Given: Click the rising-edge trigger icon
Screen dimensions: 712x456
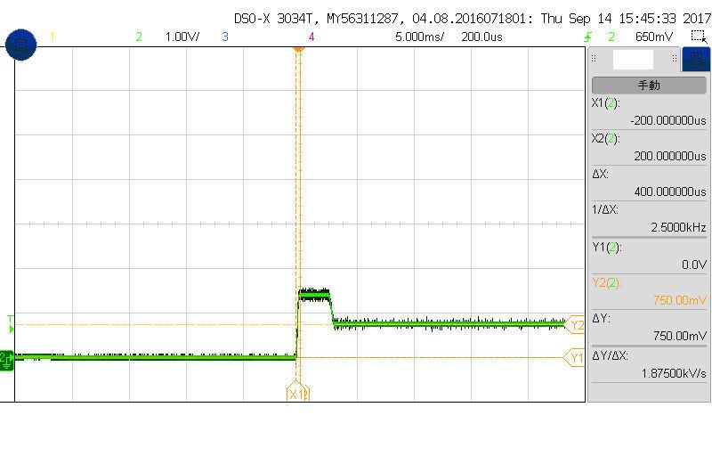Looking at the screenshot, I should 588,37.
